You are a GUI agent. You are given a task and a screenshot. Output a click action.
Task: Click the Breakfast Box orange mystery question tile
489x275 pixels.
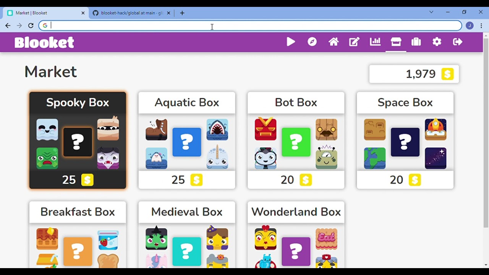(x=78, y=251)
